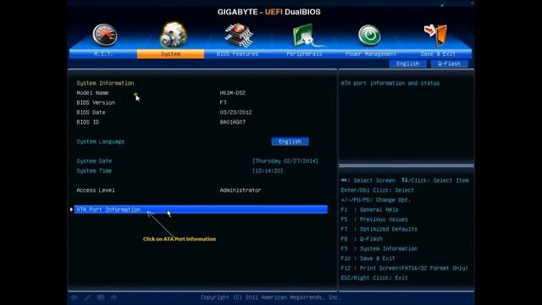Click the Access Level label
This screenshot has width=542, height=305.
tap(96, 190)
